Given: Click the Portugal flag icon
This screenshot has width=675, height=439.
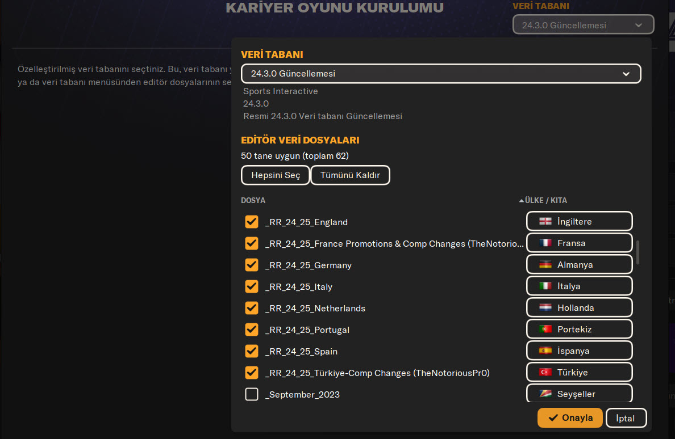Looking at the screenshot, I should (545, 329).
